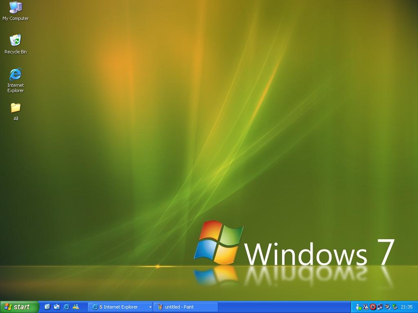
Task: Switch to the untitled - Paint window
Action: coord(186,307)
